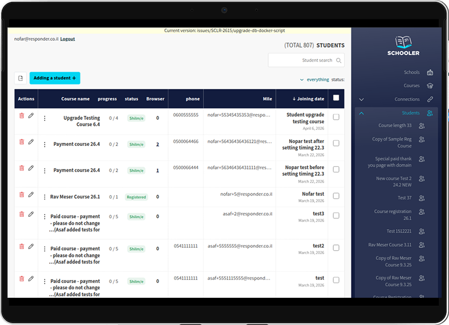Select Special paid thank you page with domain

point(389,162)
